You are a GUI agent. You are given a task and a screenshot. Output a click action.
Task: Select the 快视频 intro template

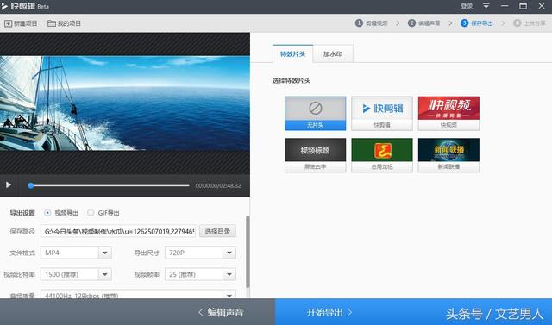[x=448, y=113]
